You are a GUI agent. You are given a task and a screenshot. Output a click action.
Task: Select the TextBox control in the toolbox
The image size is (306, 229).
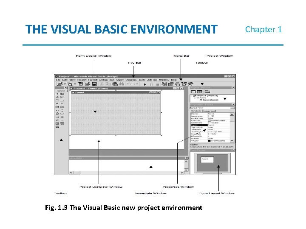[x=62, y=97]
